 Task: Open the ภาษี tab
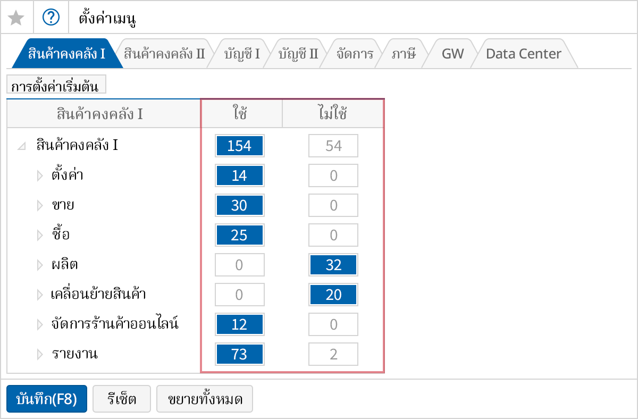click(x=404, y=53)
